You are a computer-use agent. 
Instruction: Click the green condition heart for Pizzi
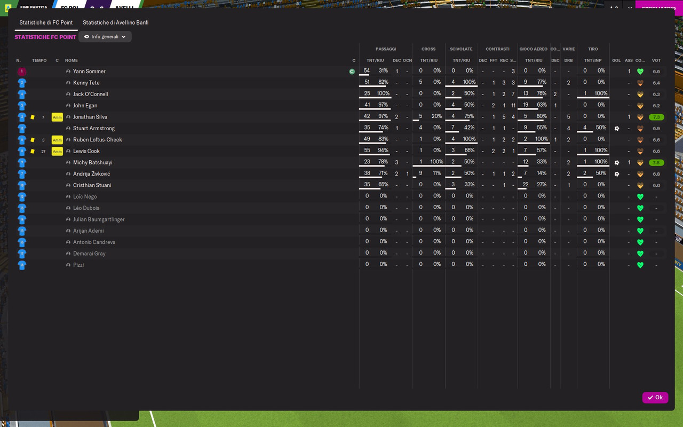point(640,265)
